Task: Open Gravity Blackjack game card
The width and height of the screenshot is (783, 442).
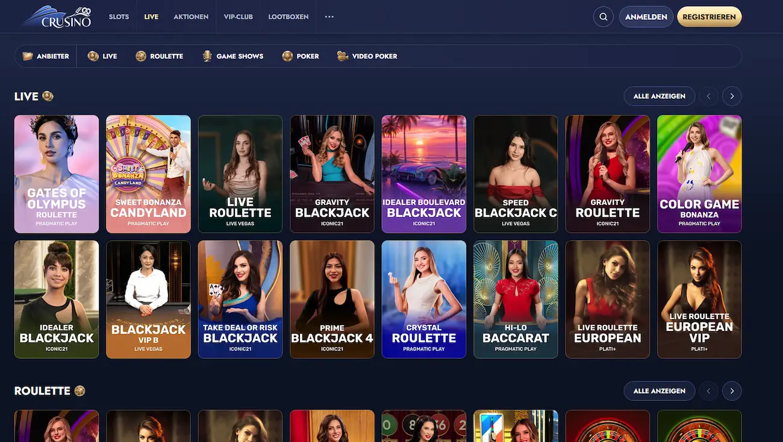Action: [332, 174]
